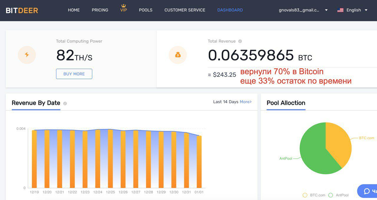Click the 12/28 revenue bar

(x=148, y=159)
